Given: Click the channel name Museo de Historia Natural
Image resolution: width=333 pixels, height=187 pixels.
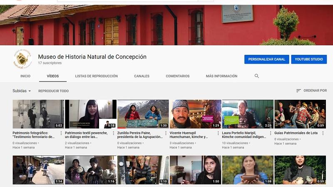Looking at the screenshot, I should pyautogui.click(x=92, y=57).
